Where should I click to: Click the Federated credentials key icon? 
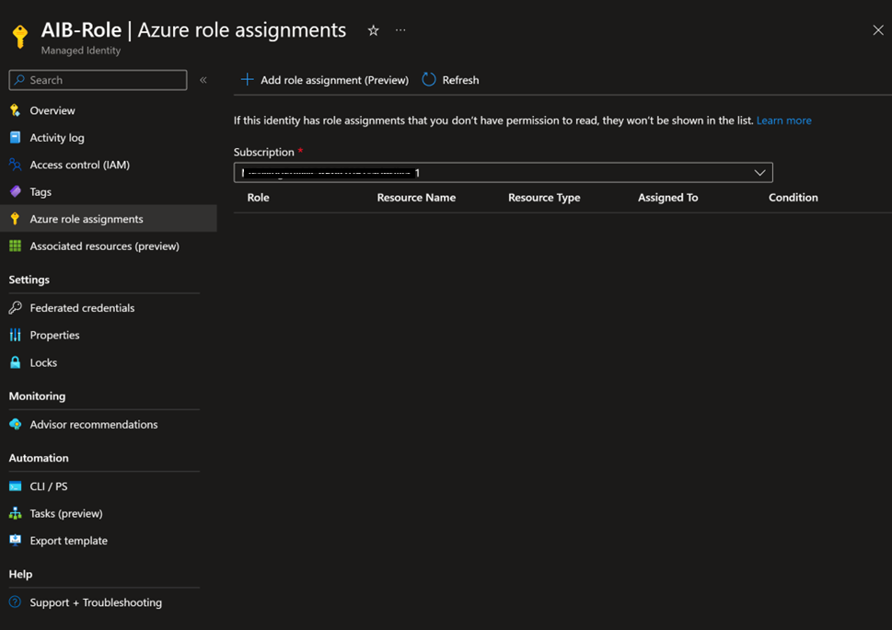click(16, 307)
